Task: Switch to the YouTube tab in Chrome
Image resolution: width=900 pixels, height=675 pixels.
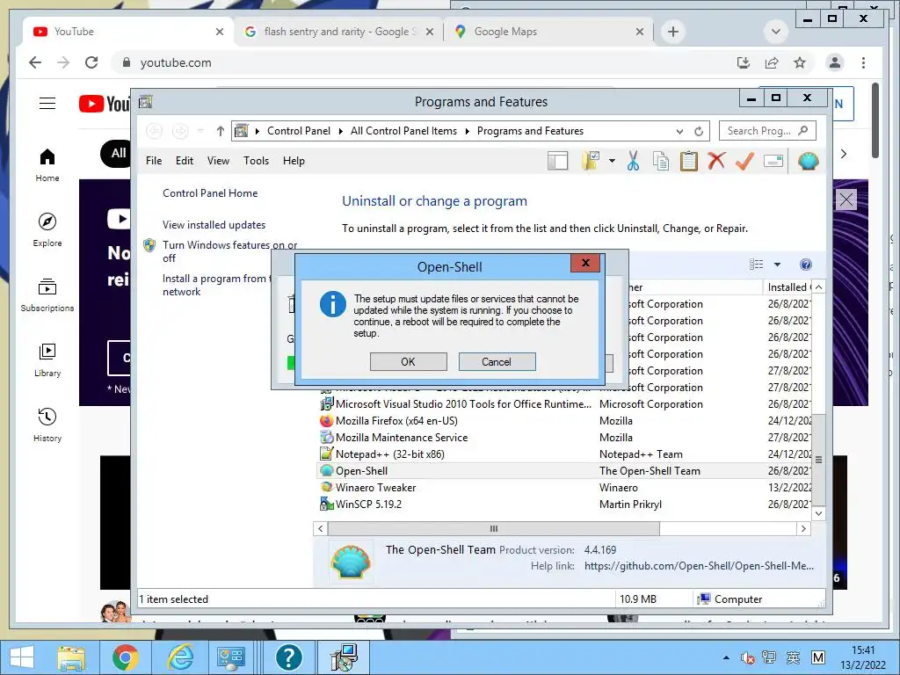Action: point(127,32)
